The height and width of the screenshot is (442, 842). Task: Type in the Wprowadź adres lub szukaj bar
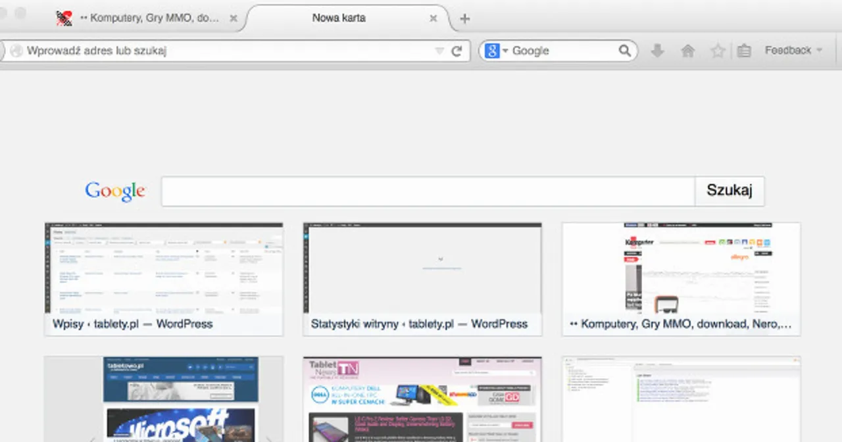pyautogui.click(x=197, y=50)
